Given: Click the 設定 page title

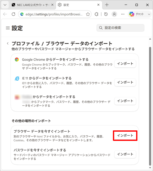Looking at the screenshot, I should (17, 28).
